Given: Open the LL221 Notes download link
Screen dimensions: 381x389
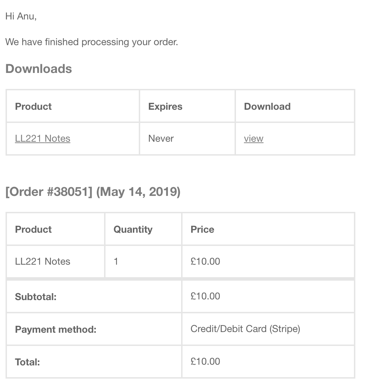Looking at the screenshot, I should pyautogui.click(x=42, y=139).
